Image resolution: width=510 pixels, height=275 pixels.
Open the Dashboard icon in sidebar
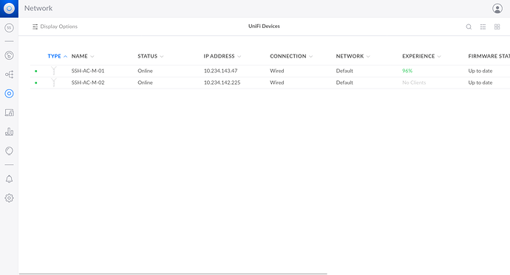[9, 55]
